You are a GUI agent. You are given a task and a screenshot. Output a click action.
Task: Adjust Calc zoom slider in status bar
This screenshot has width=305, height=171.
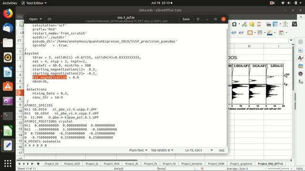coord(280,169)
